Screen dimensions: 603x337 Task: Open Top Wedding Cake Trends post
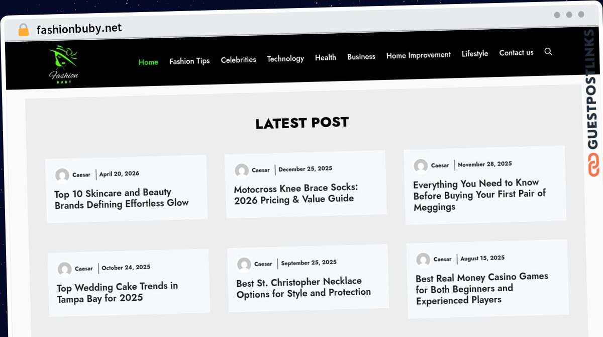[117, 292]
